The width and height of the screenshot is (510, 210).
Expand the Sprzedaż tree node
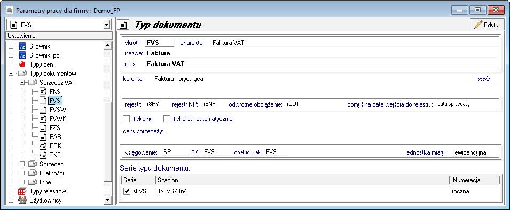pos(22,164)
